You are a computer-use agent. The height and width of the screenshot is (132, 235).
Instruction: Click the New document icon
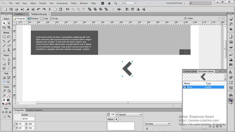point(6,9)
